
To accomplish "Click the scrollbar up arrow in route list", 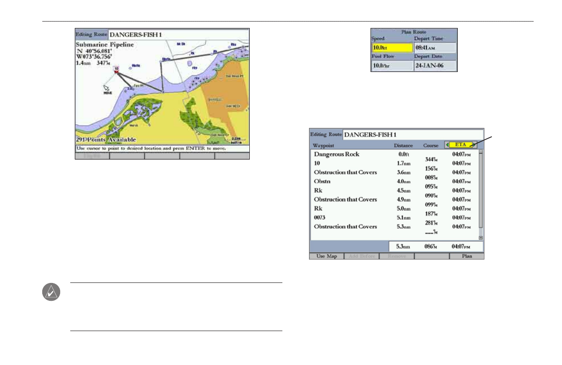I will (481, 152).
